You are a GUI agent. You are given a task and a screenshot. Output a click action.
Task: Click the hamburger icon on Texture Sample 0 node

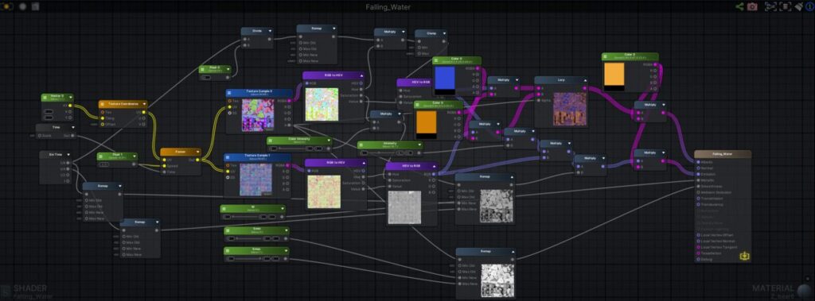tap(229, 92)
